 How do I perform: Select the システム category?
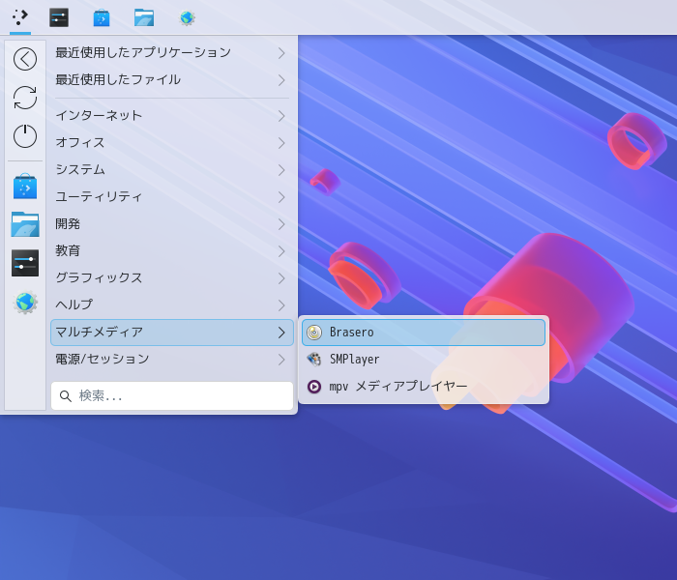pyautogui.click(x=172, y=170)
